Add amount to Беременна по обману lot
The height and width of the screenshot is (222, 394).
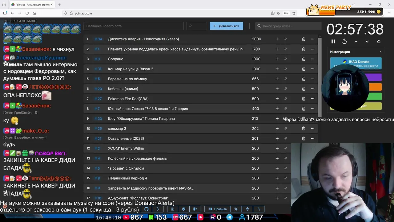tap(277, 79)
